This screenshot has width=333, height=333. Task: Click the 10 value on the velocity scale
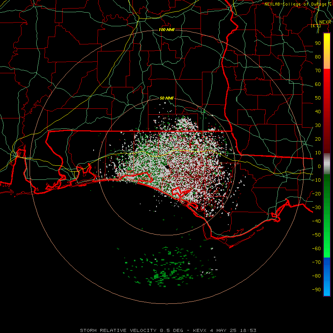(318, 153)
